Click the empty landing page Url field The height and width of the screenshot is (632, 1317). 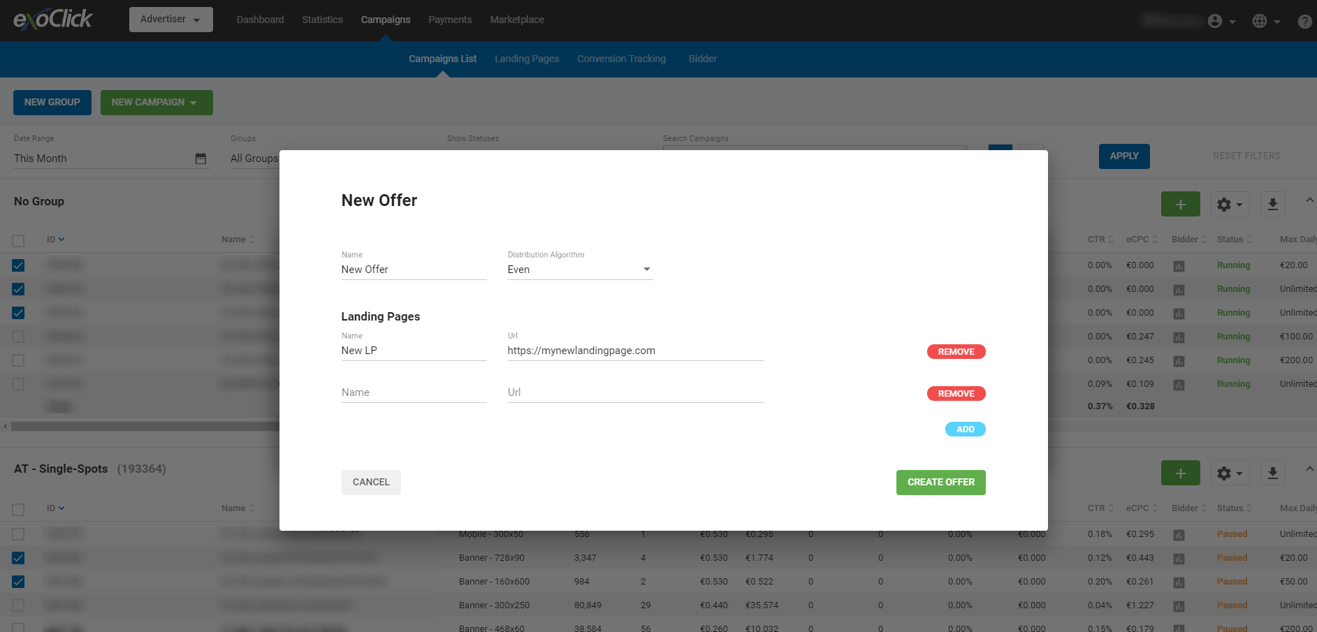point(635,392)
